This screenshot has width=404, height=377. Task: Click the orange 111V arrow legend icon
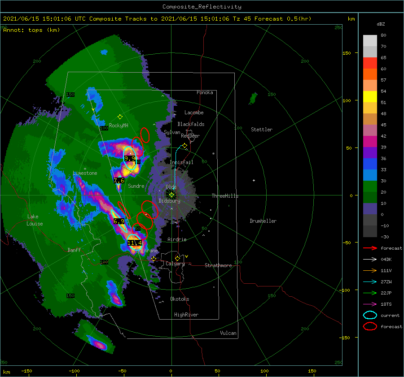(370, 270)
